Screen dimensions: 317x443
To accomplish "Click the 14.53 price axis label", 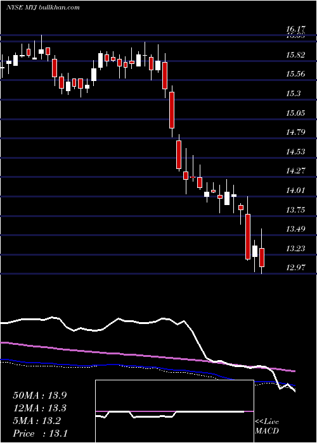I will 295,152.
